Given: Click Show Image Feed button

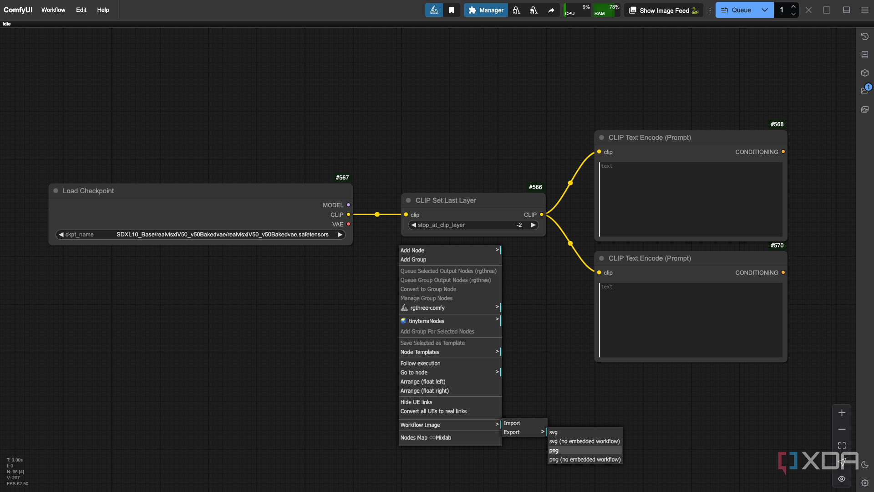Looking at the screenshot, I should [664, 10].
